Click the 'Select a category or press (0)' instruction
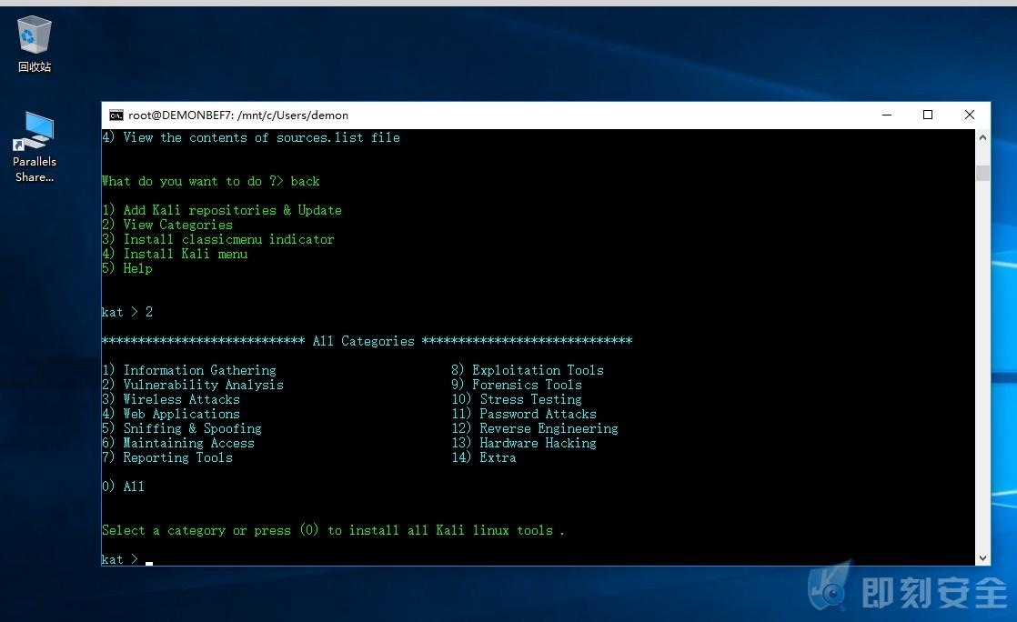 click(x=333, y=530)
